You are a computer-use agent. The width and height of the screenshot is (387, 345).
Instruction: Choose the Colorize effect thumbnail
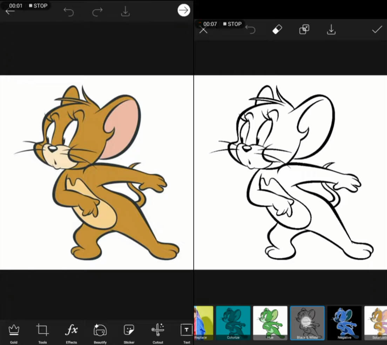(233, 323)
